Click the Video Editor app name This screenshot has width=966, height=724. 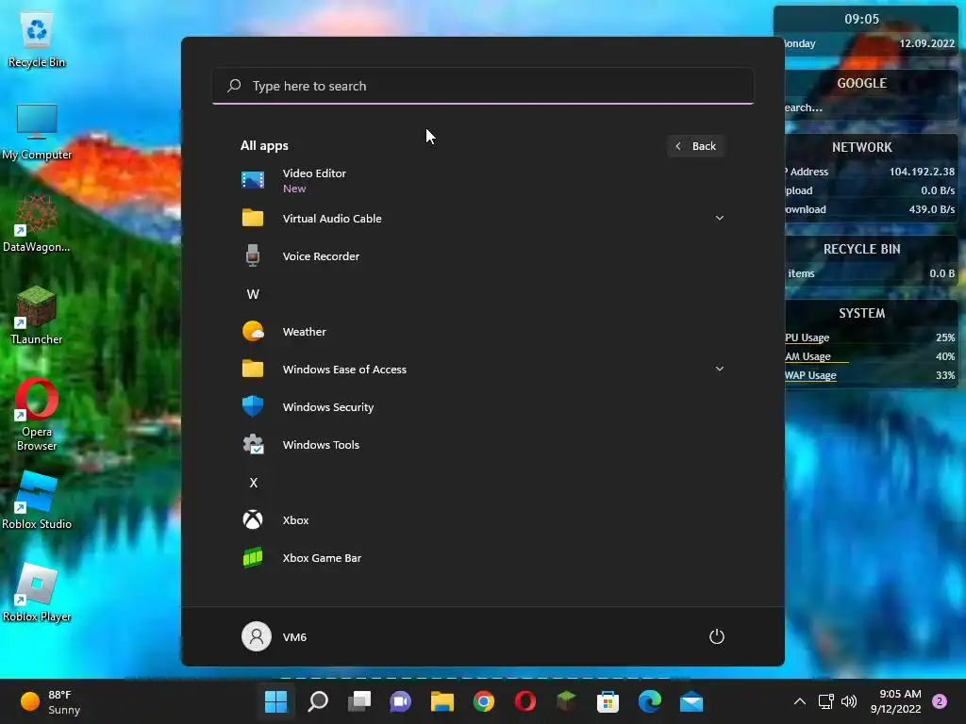tap(314, 173)
